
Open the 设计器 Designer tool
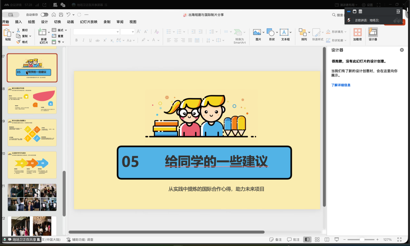(373, 34)
